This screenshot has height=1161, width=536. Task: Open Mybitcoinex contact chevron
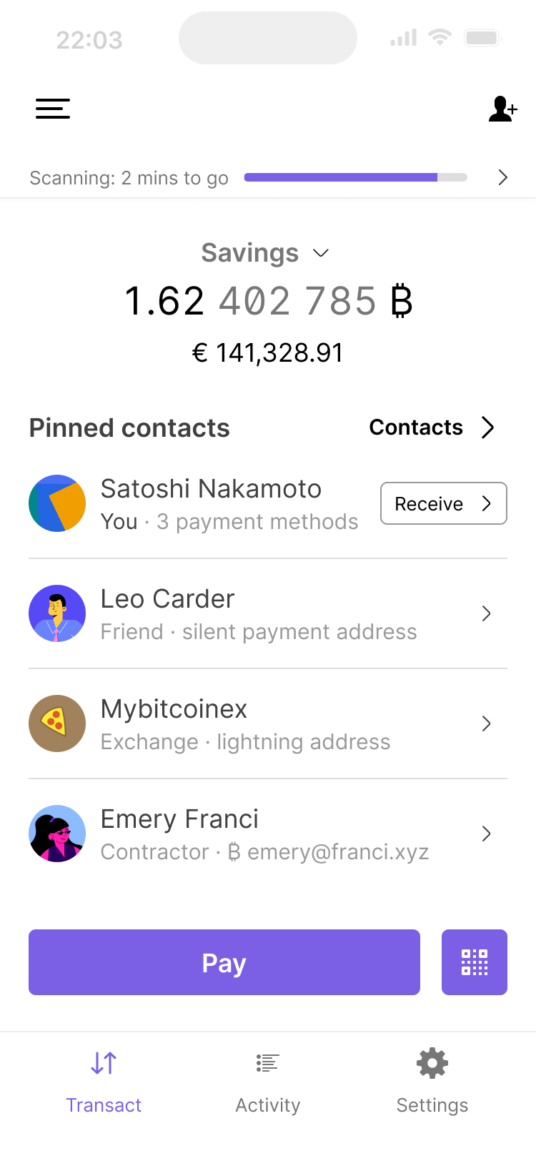(486, 723)
